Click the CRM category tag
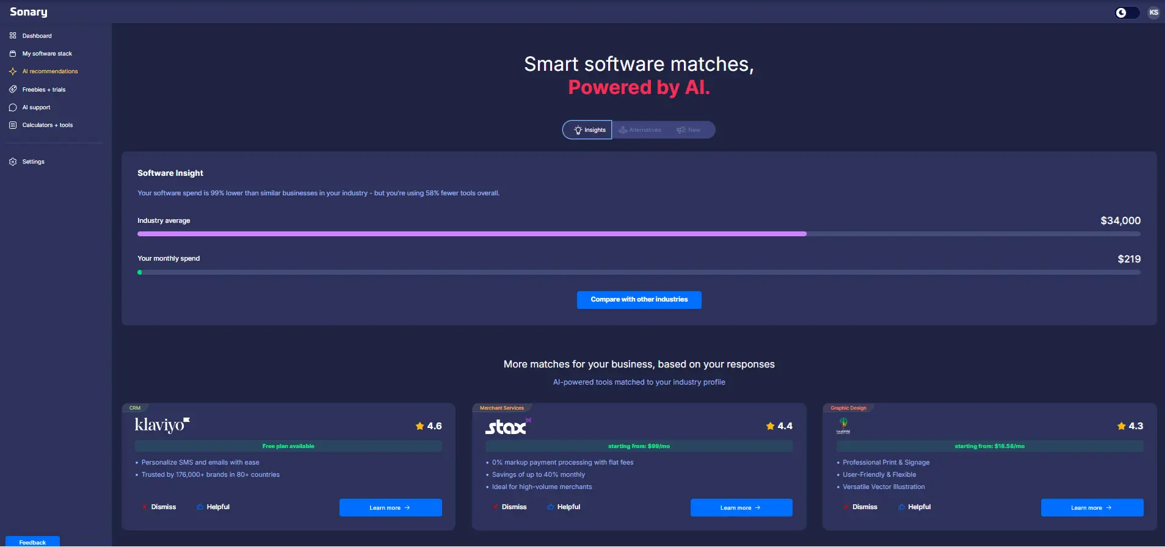1165x547 pixels. click(x=135, y=408)
